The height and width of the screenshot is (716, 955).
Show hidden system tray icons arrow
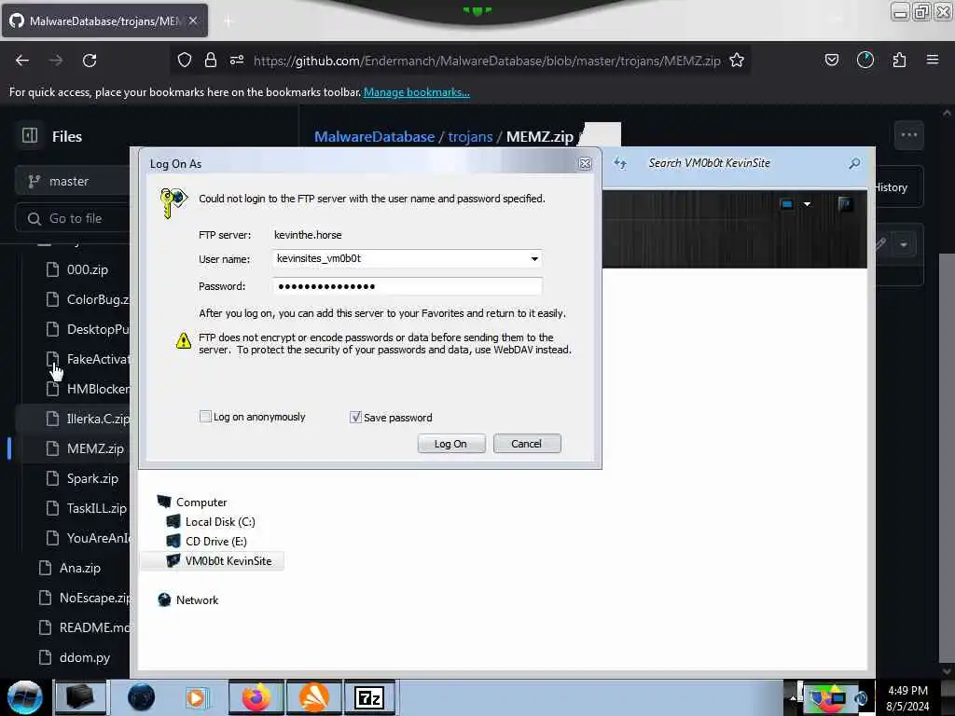[x=793, y=698]
